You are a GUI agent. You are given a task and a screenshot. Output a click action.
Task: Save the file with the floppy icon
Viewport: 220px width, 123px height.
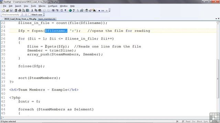click(11, 11)
